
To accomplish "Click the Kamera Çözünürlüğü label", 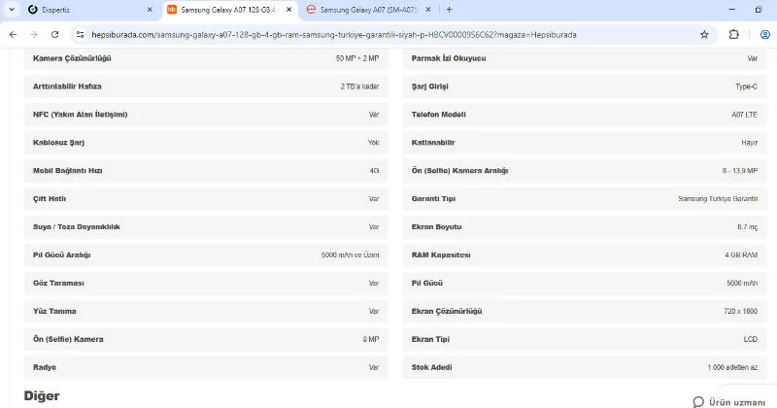I will pos(72,58).
